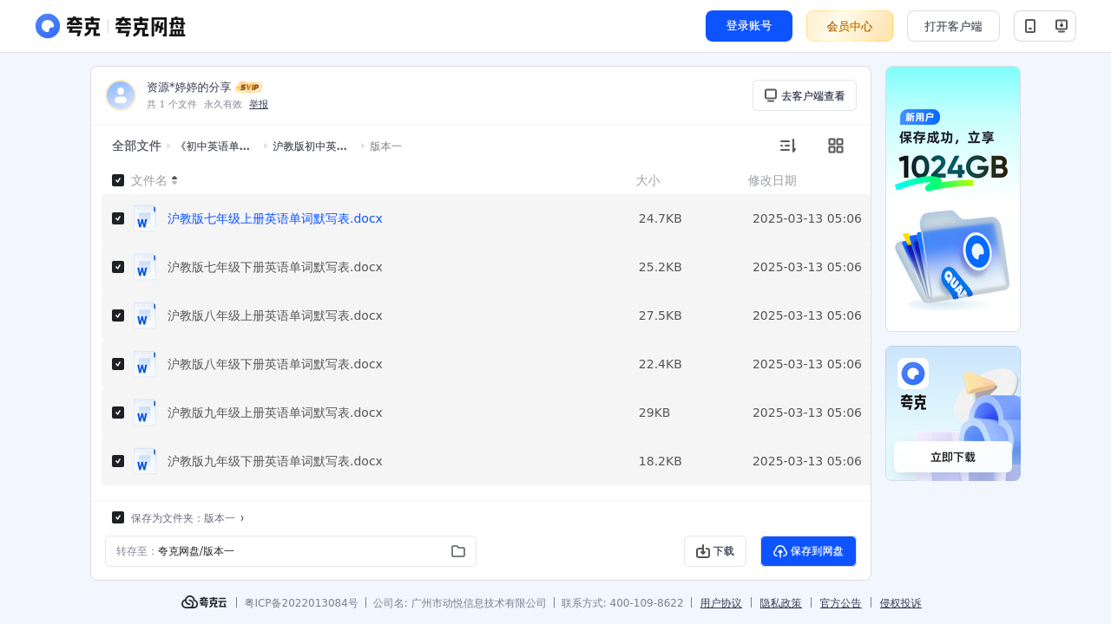Click the 29KB size cell
Image resolution: width=1111 pixels, height=624 pixels.
point(654,413)
